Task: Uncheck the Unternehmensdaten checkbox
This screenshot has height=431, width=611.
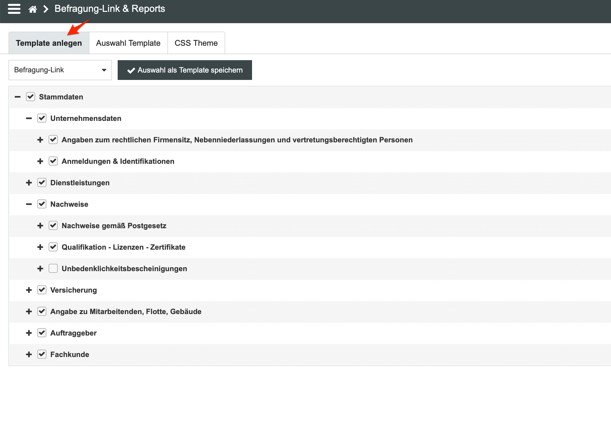Action: tap(42, 118)
